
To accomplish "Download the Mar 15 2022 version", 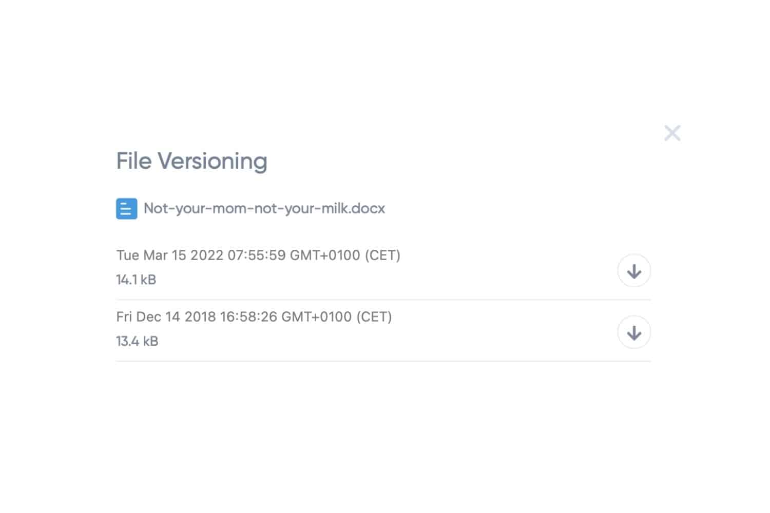I will (x=634, y=271).
